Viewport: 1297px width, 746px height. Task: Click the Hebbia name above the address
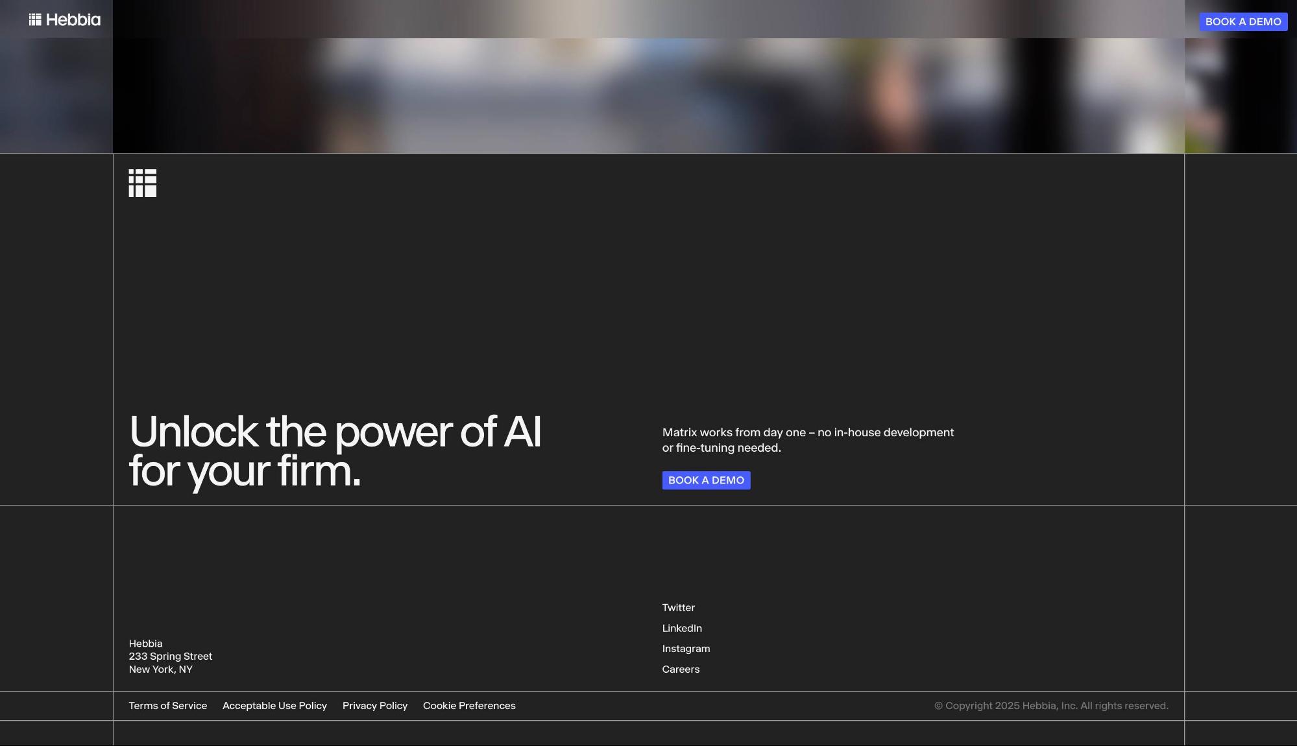pyautogui.click(x=145, y=644)
